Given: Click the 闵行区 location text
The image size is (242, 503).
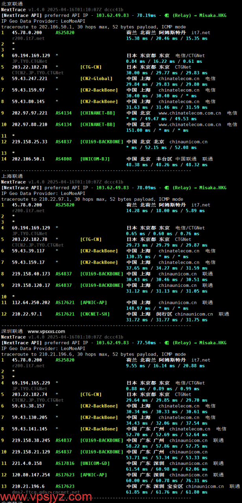Looking at the screenshot, I should (164, 314).
